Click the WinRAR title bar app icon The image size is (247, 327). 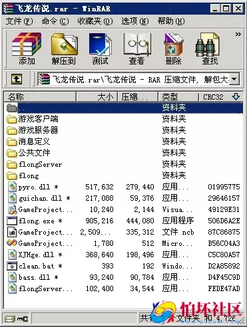(x=9, y=9)
